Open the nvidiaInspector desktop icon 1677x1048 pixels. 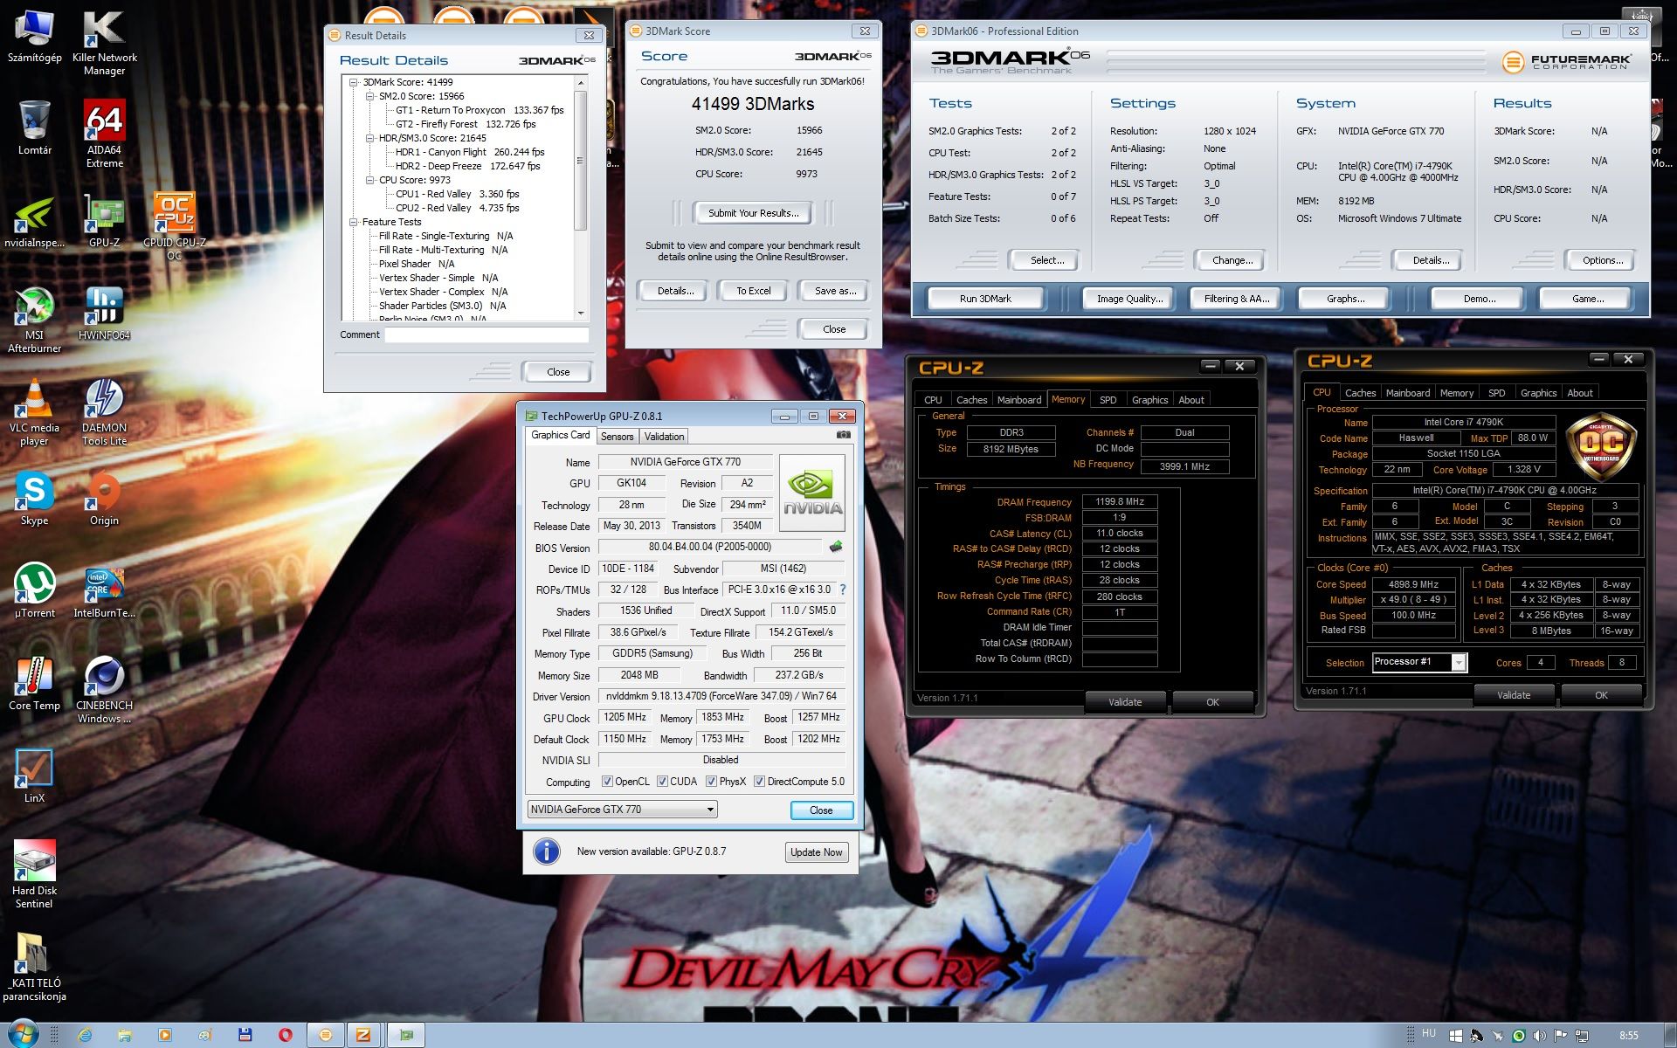(35, 221)
